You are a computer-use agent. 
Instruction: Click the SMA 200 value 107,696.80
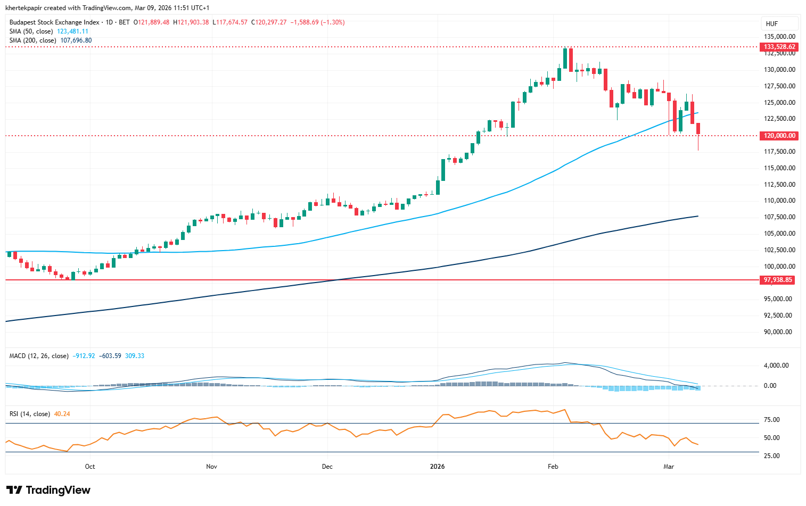[x=76, y=40]
